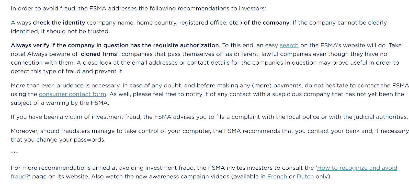This screenshot has height=185, width=409.
Task: Click the bold 'check the identity' text
Action: pos(59,23)
